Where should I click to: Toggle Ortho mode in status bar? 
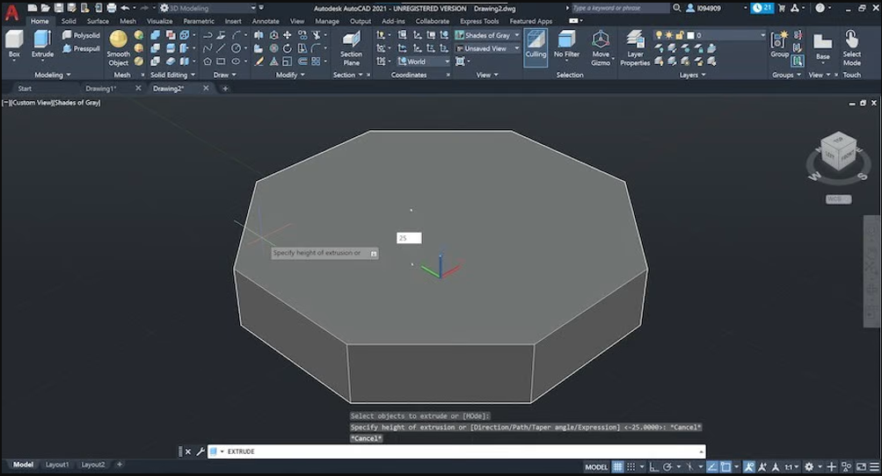654,467
